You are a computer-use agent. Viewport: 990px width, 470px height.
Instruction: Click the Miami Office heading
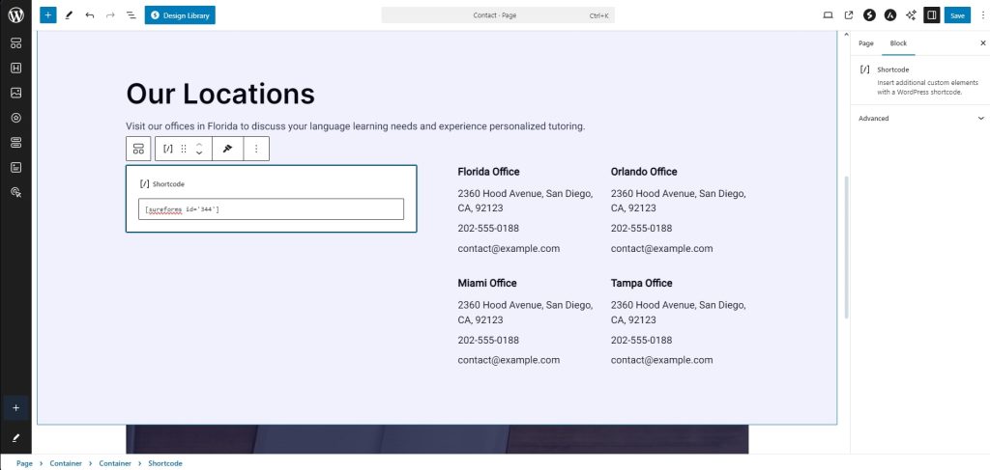tap(487, 283)
